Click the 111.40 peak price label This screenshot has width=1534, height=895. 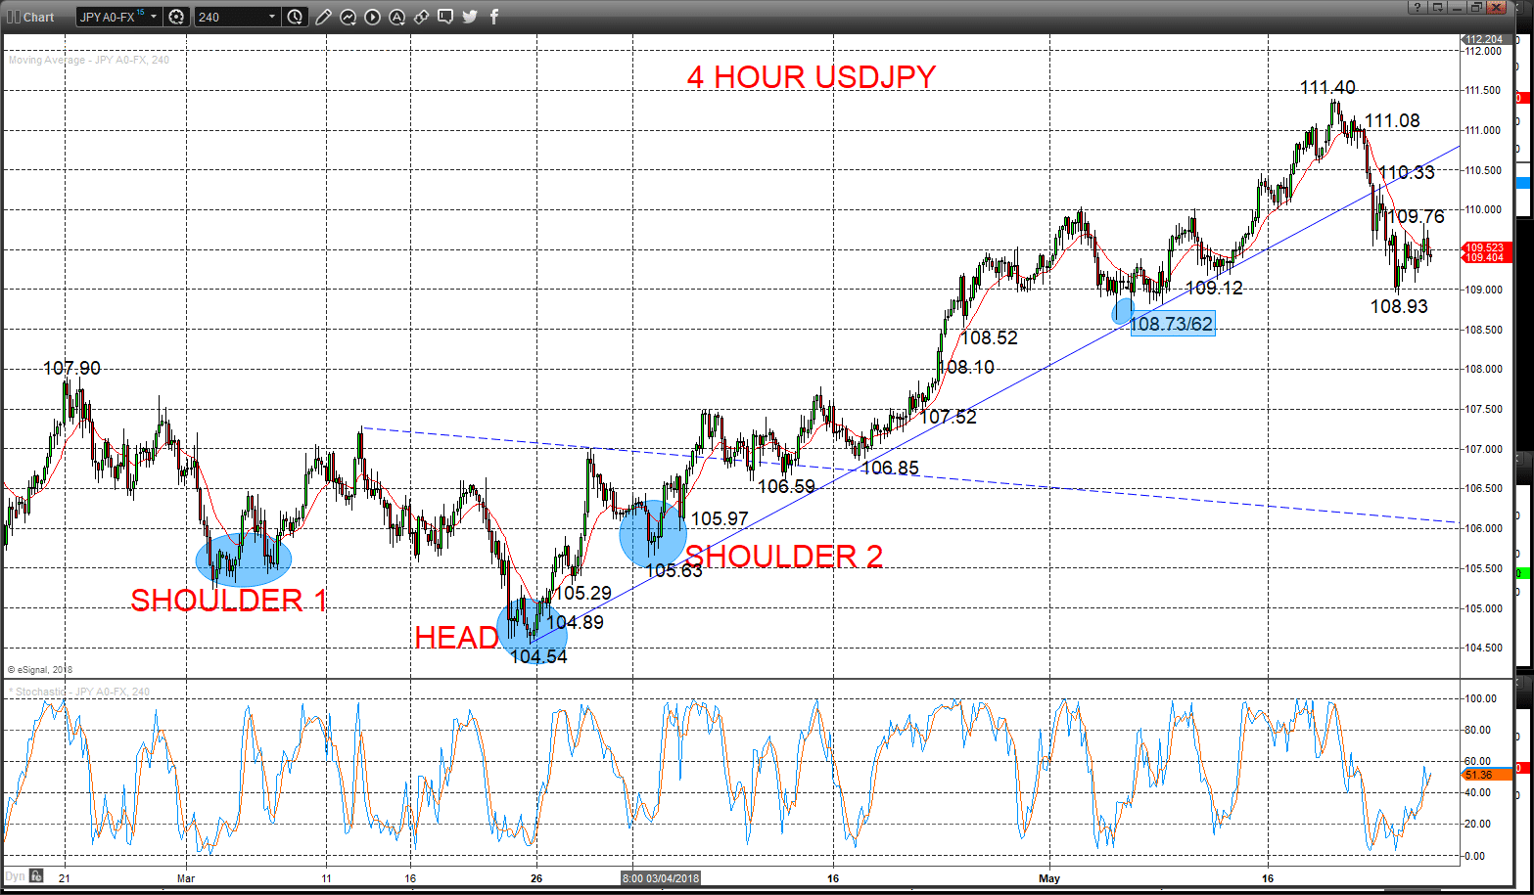pyautogui.click(x=1327, y=87)
